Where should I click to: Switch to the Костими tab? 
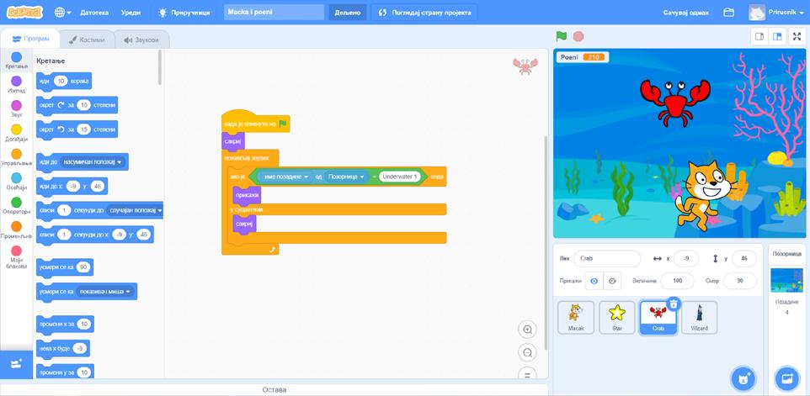click(x=87, y=40)
